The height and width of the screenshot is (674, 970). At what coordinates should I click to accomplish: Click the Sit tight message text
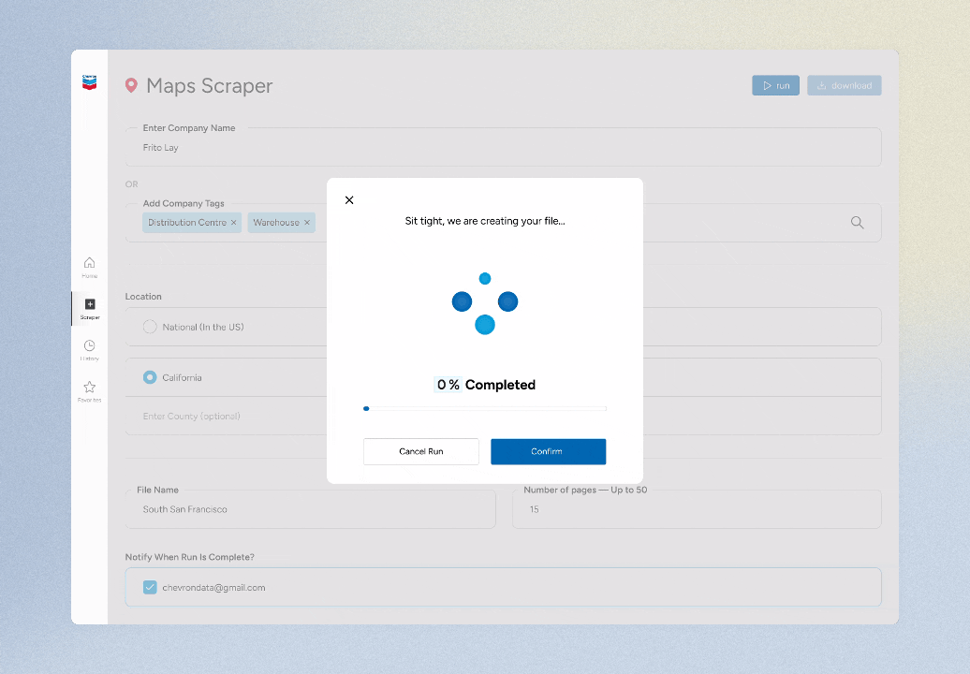click(485, 221)
